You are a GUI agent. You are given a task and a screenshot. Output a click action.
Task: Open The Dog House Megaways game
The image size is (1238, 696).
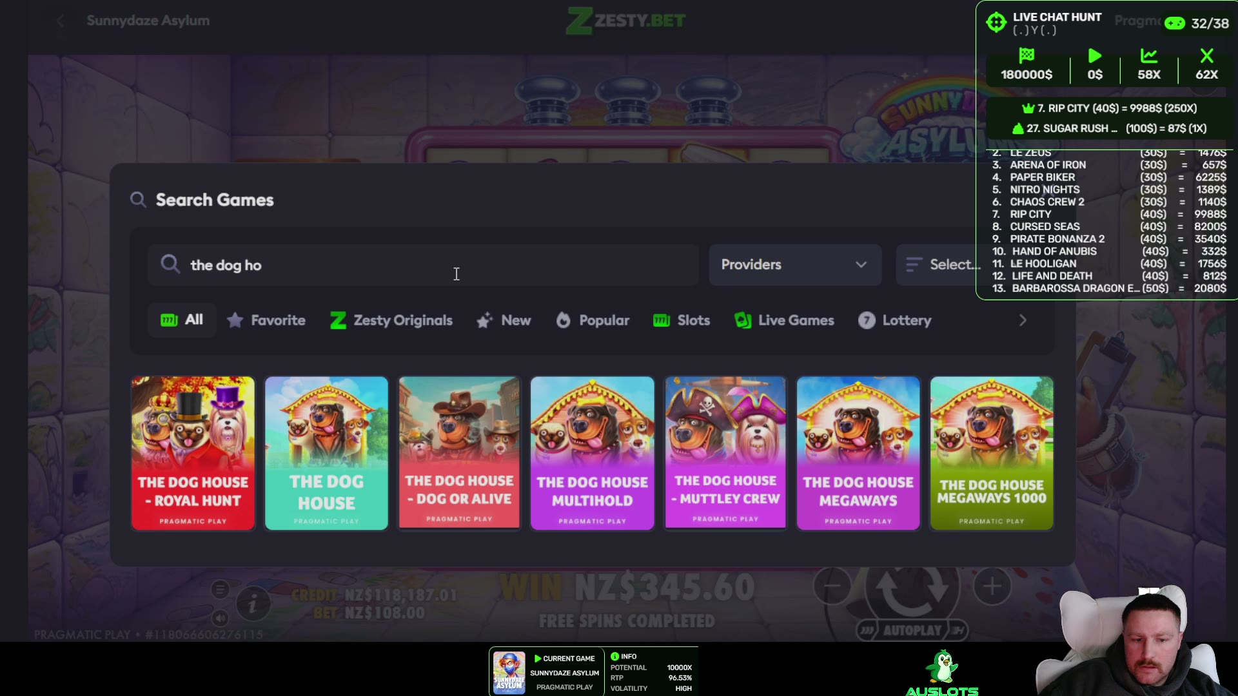pyautogui.click(x=858, y=453)
